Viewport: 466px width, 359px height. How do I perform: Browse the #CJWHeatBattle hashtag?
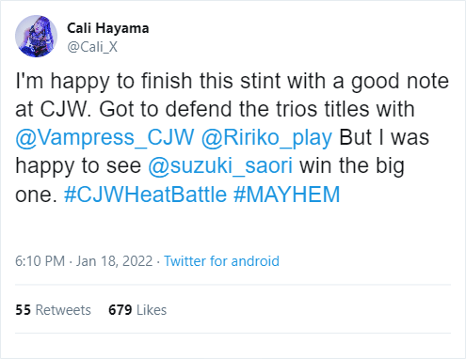[145, 195]
